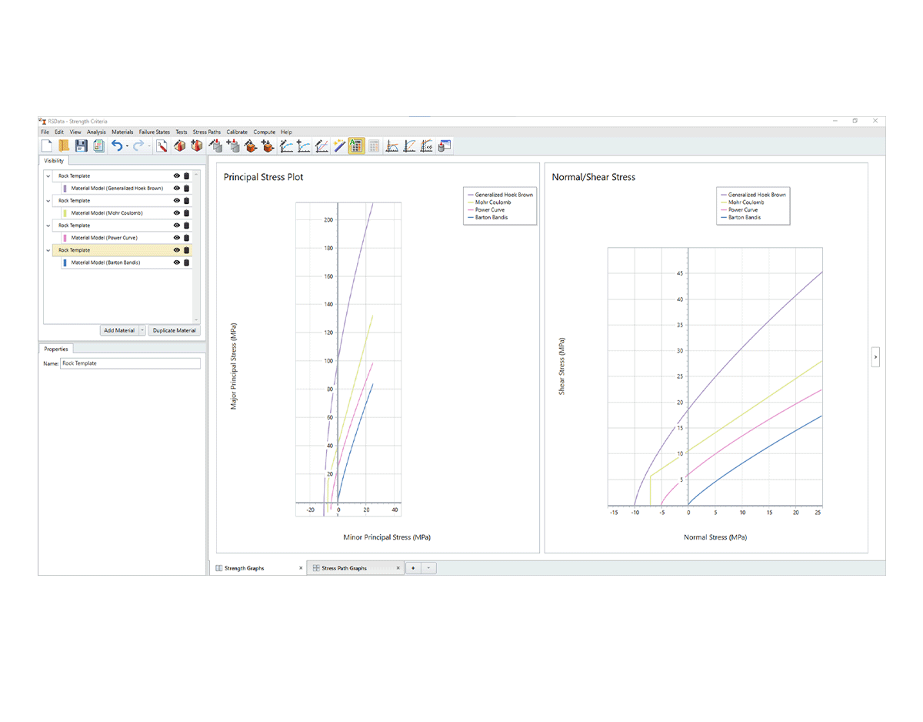Click the New File toolbar icon
923x722 pixels.
pos(47,145)
